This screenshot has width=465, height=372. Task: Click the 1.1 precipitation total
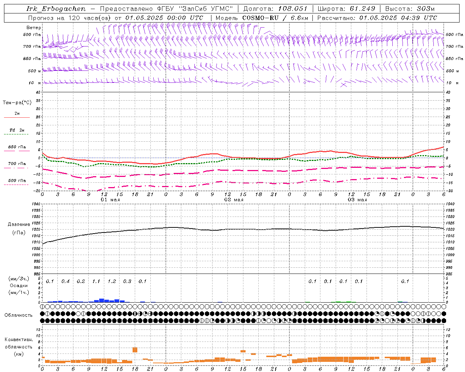click(96, 282)
